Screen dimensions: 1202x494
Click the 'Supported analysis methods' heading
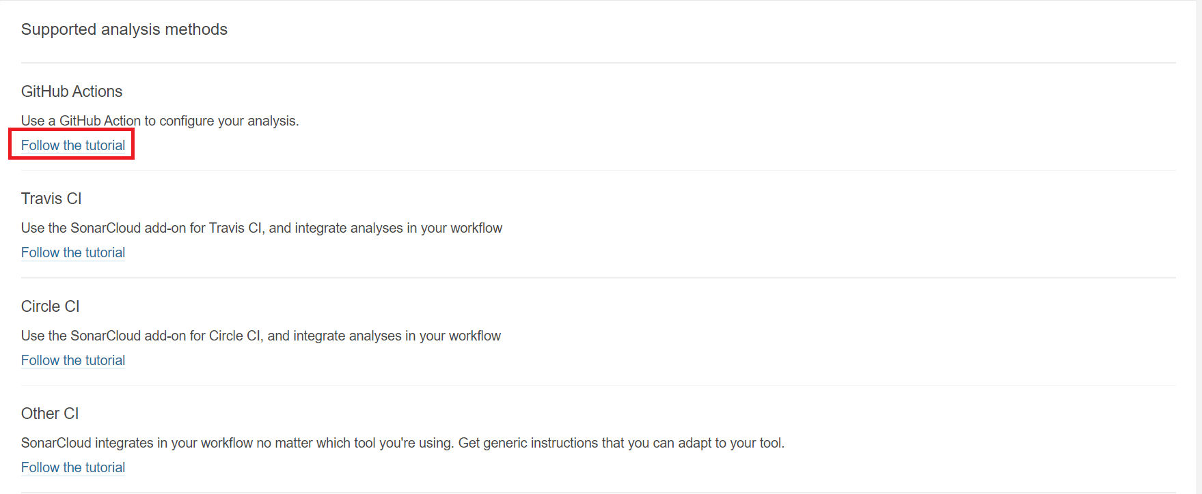[124, 29]
